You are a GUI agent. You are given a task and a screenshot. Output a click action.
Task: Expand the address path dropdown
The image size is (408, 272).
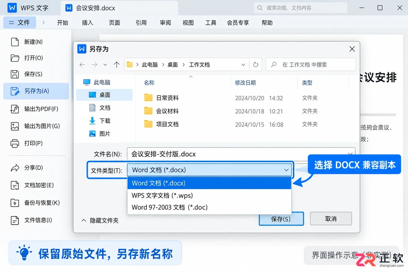(x=243, y=65)
